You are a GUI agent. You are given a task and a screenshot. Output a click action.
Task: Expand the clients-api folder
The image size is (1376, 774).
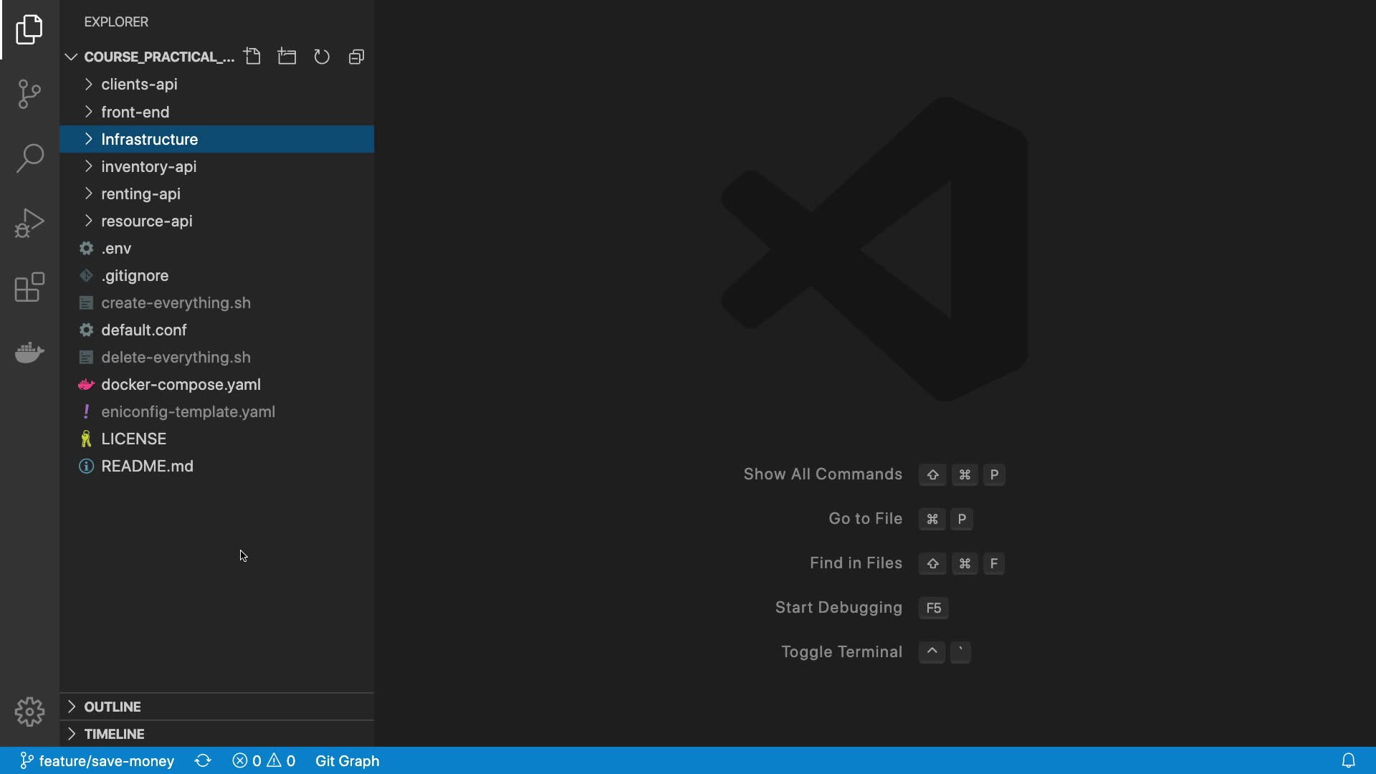[x=139, y=85]
